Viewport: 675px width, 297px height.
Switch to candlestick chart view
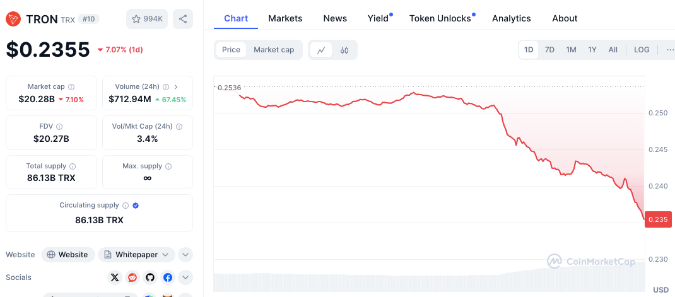tap(344, 50)
